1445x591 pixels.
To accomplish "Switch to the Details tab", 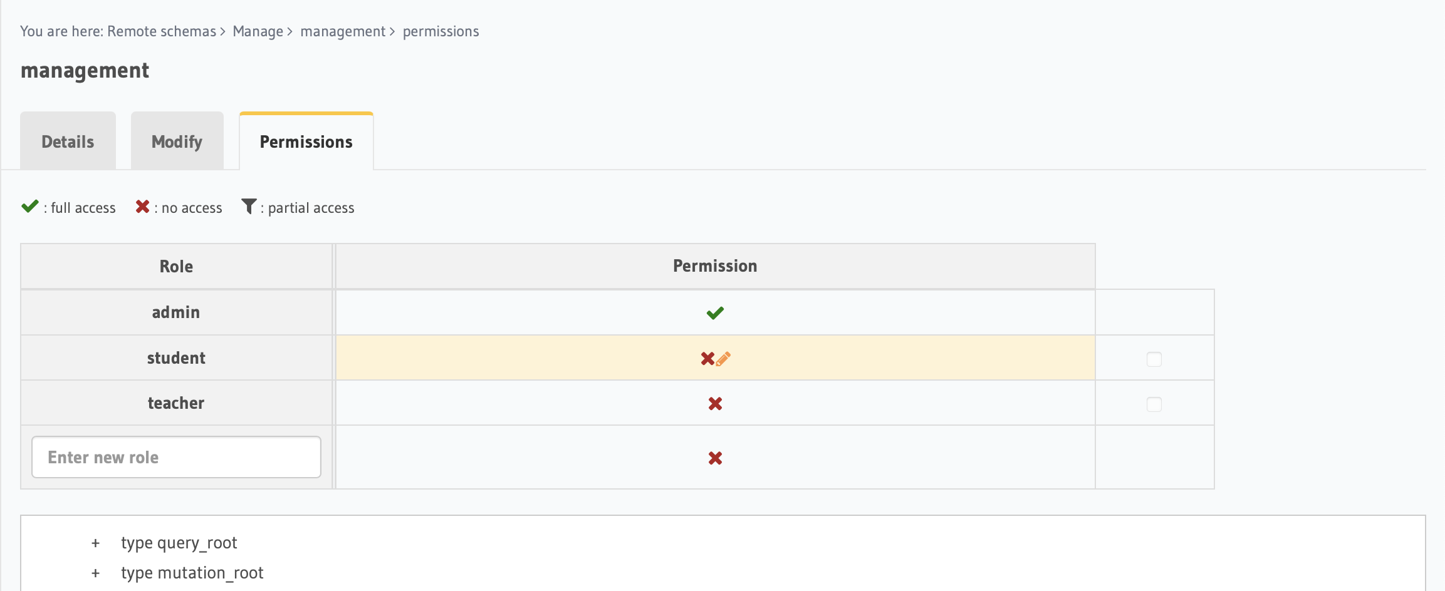I will point(68,141).
